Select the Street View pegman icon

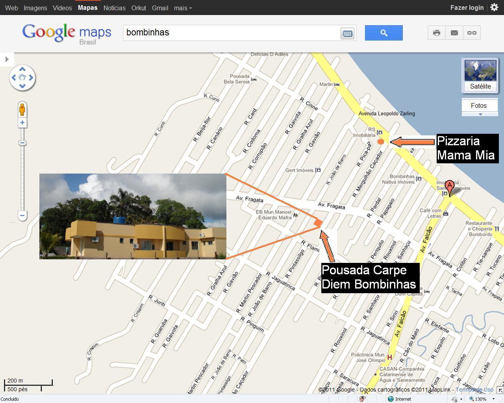(22, 109)
